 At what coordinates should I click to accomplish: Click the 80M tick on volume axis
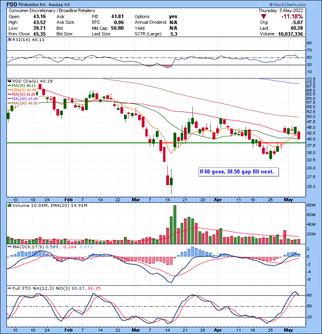click(x=311, y=205)
